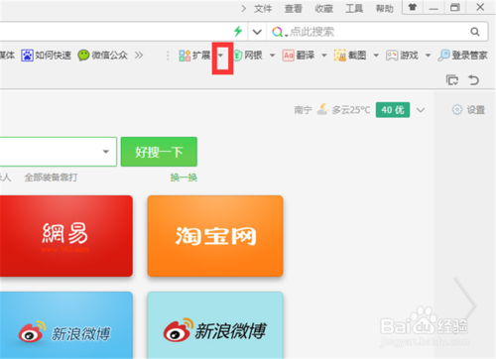
Task: Click the 换一换 refresh link
Action: tap(184, 178)
